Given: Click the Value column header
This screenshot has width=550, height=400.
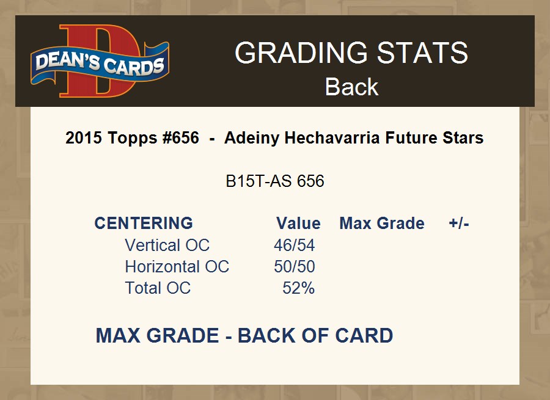Looking at the screenshot, I should click(x=298, y=224).
